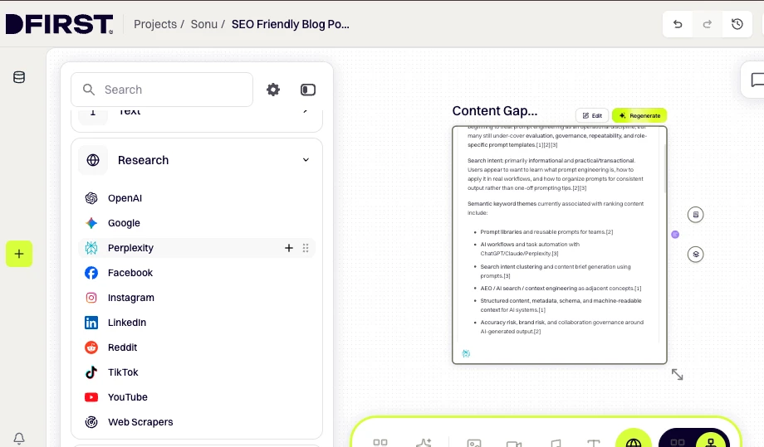764x447 pixels.
Task: Click the green globe research button
Action: 634,440
